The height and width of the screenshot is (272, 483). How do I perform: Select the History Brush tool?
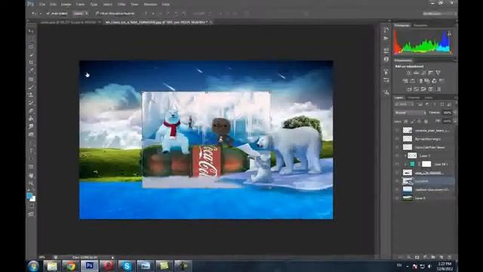pos(31,103)
